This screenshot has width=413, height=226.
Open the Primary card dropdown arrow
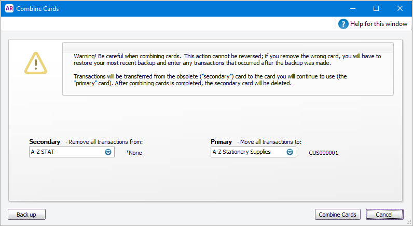coord(290,152)
